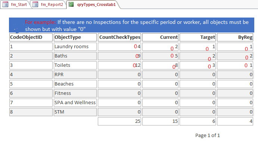Click the green report icon on qryTypes_Crosstab1 tab

(71, 4)
